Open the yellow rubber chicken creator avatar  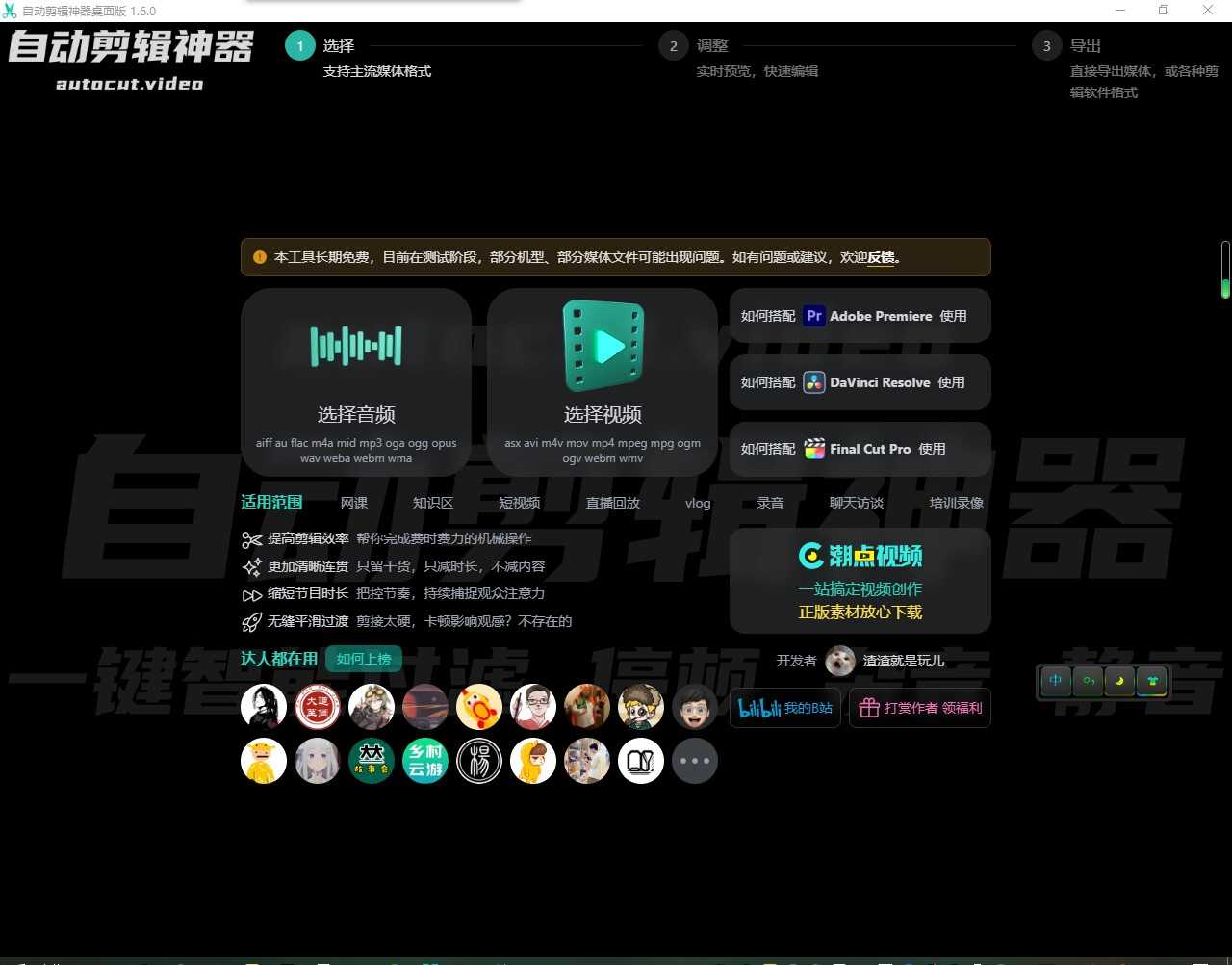click(x=479, y=707)
